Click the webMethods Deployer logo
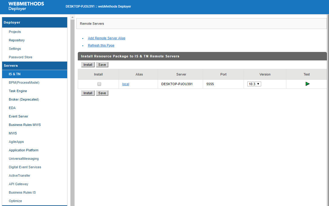The image size is (329, 206). click(x=26, y=6)
